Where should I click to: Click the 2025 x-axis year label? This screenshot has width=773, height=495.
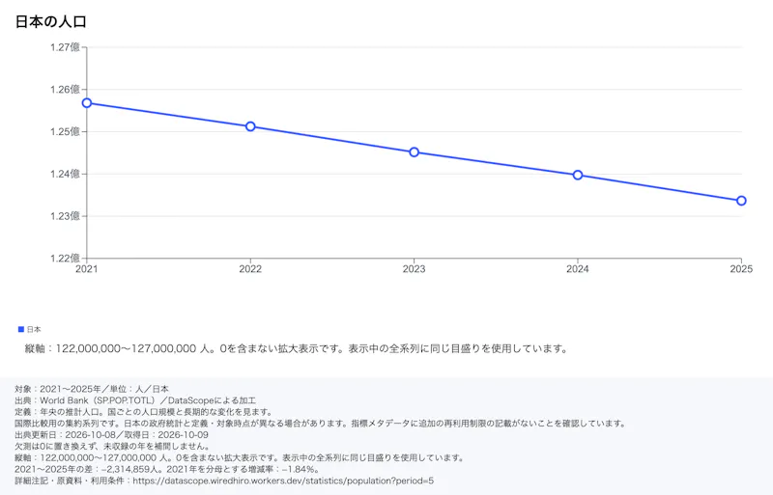tap(741, 269)
